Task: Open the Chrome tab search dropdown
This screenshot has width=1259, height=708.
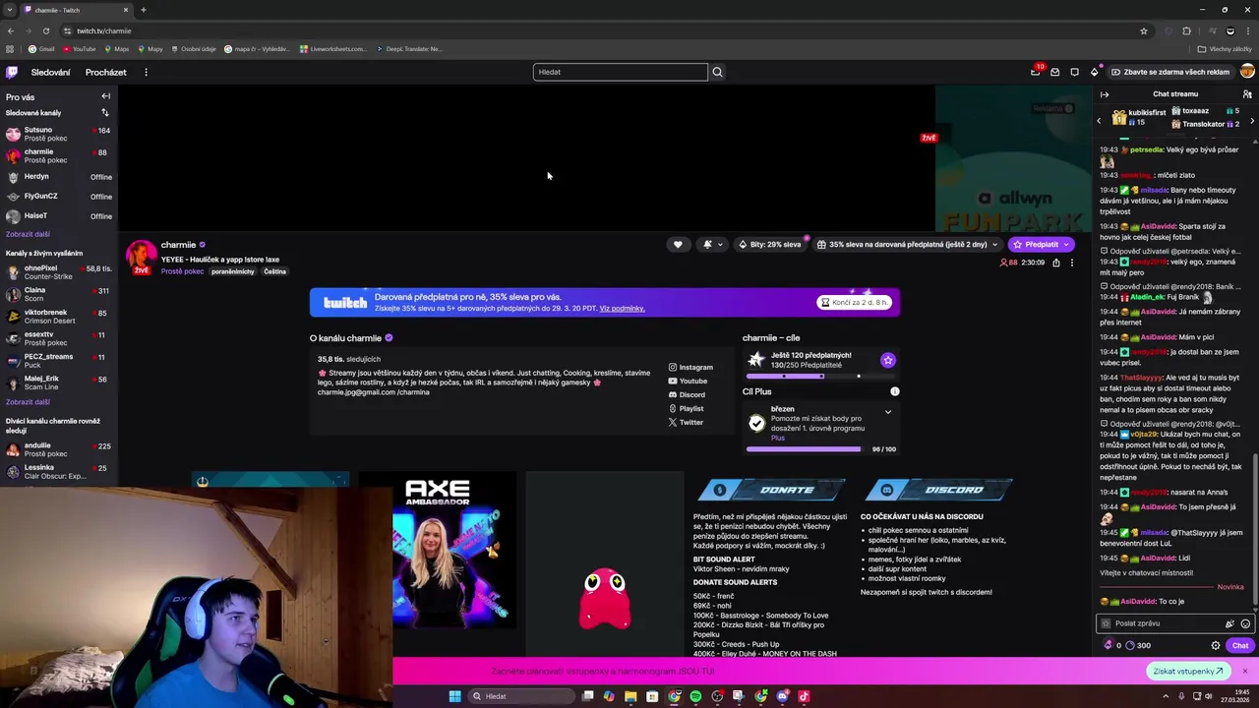Action: coord(10,10)
